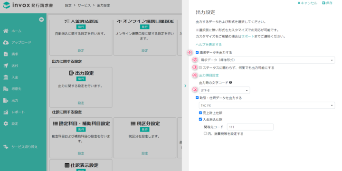Click the 保存 button

point(327,3)
